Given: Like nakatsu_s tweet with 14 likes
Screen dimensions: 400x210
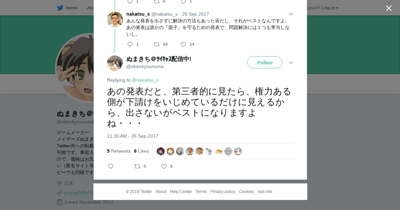Looking at the screenshot, I should (183, 44).
